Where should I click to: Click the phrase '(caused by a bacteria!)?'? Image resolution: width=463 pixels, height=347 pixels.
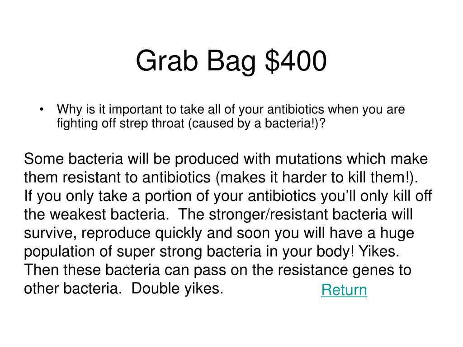pyautogui.click(x=257, y=123)
